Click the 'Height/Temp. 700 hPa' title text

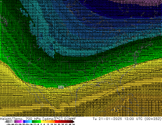(21, 119)
